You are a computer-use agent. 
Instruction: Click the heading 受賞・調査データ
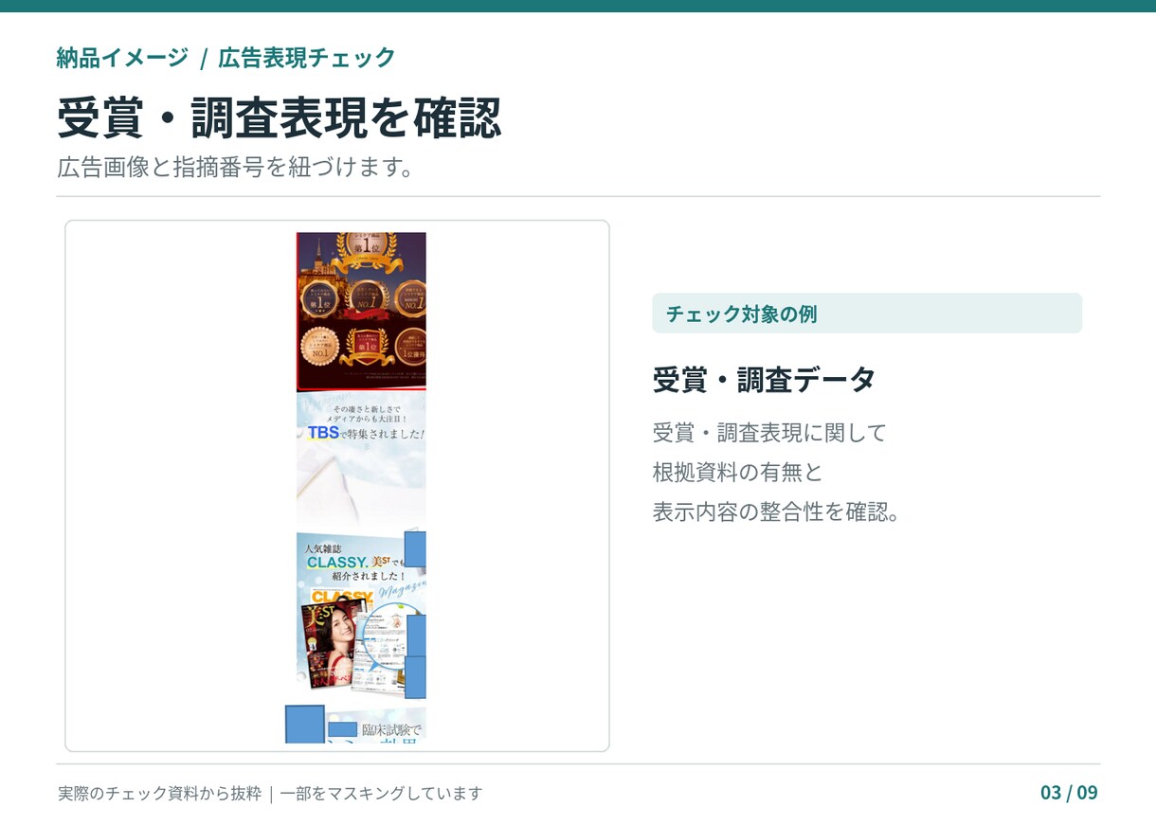tap(764, 380)
